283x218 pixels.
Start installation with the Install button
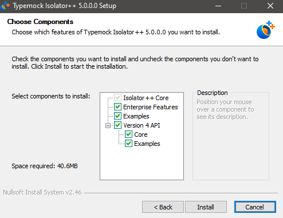[x=206, y=207]
